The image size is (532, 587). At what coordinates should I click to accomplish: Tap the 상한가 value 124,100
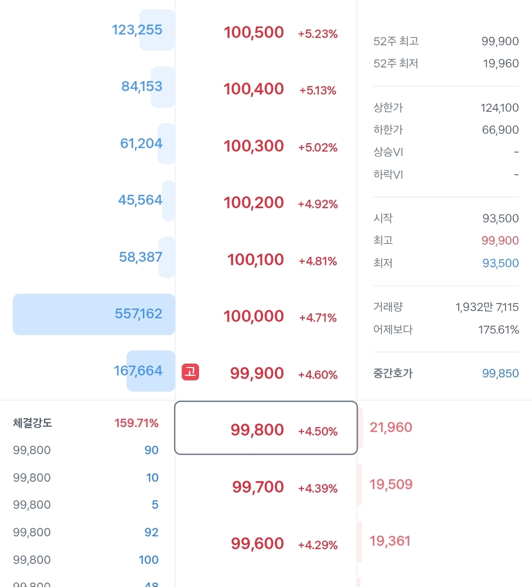[499, 108]
